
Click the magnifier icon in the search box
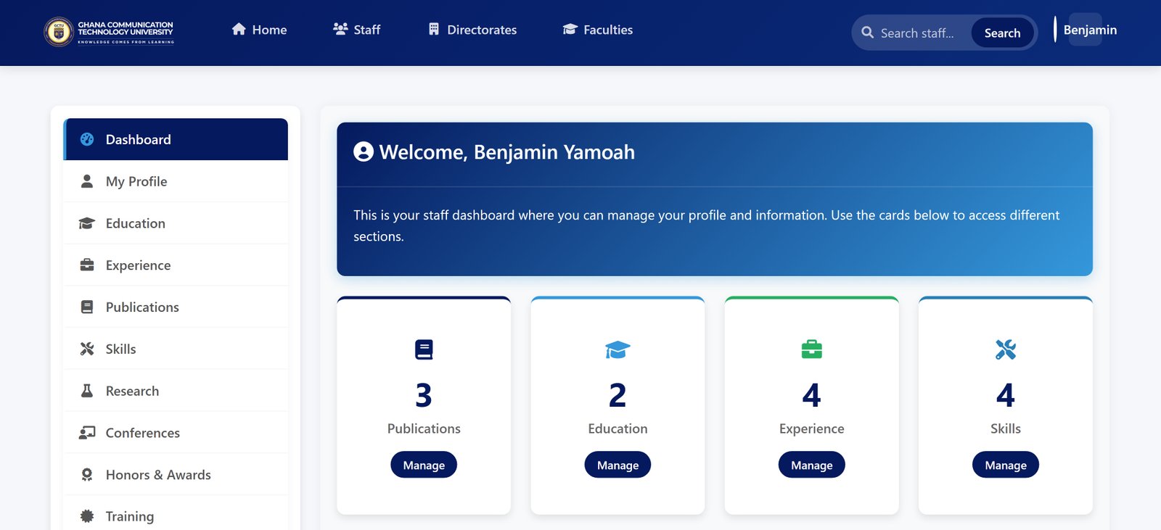pos(867,33)
